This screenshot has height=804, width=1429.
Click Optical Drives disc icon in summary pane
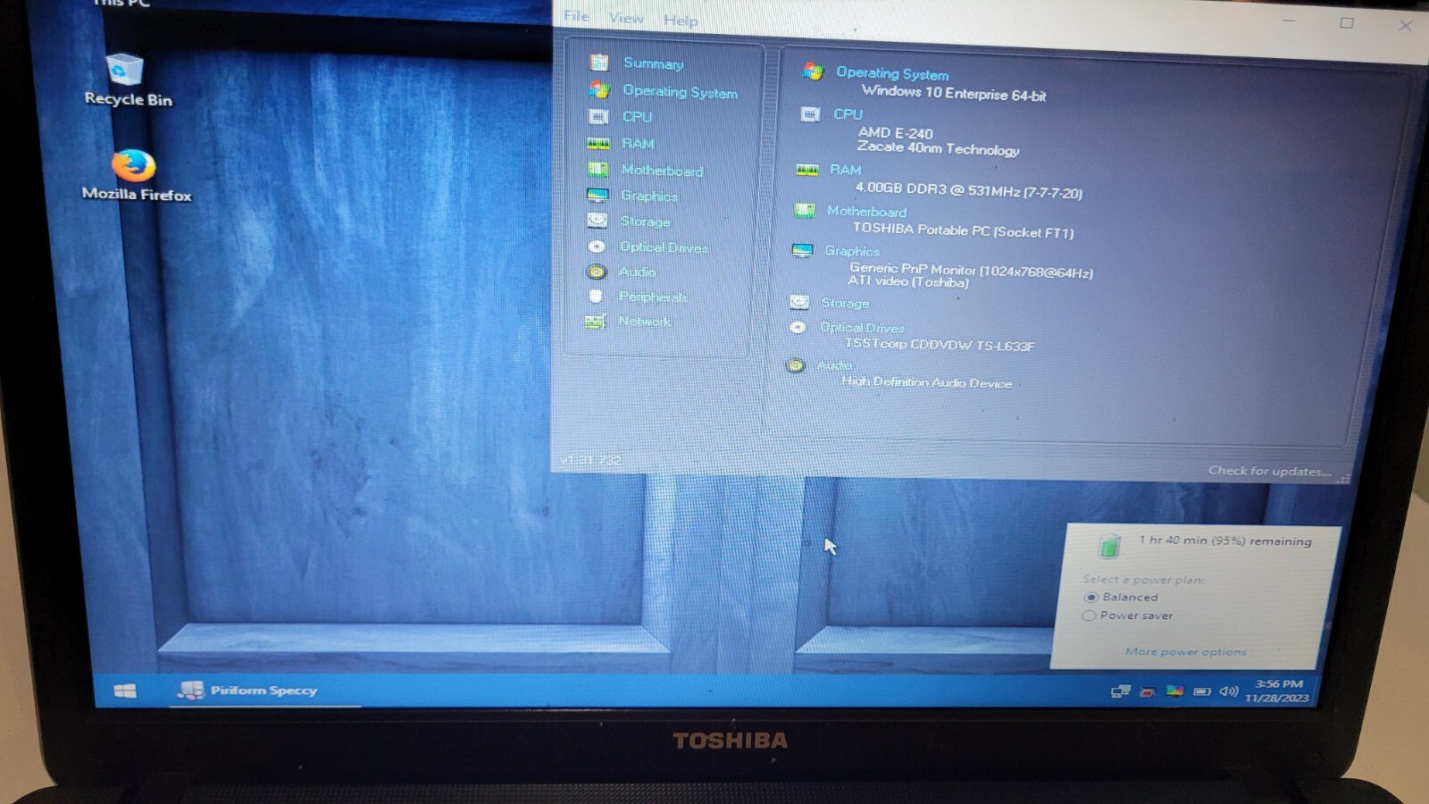798,327
